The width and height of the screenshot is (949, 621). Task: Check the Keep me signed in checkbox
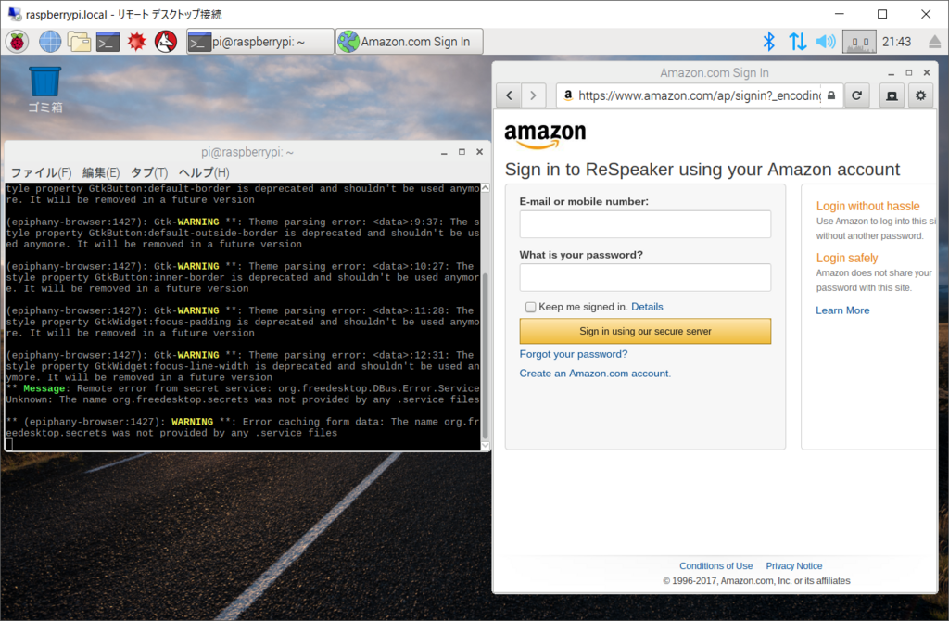(x=531, y=307)
